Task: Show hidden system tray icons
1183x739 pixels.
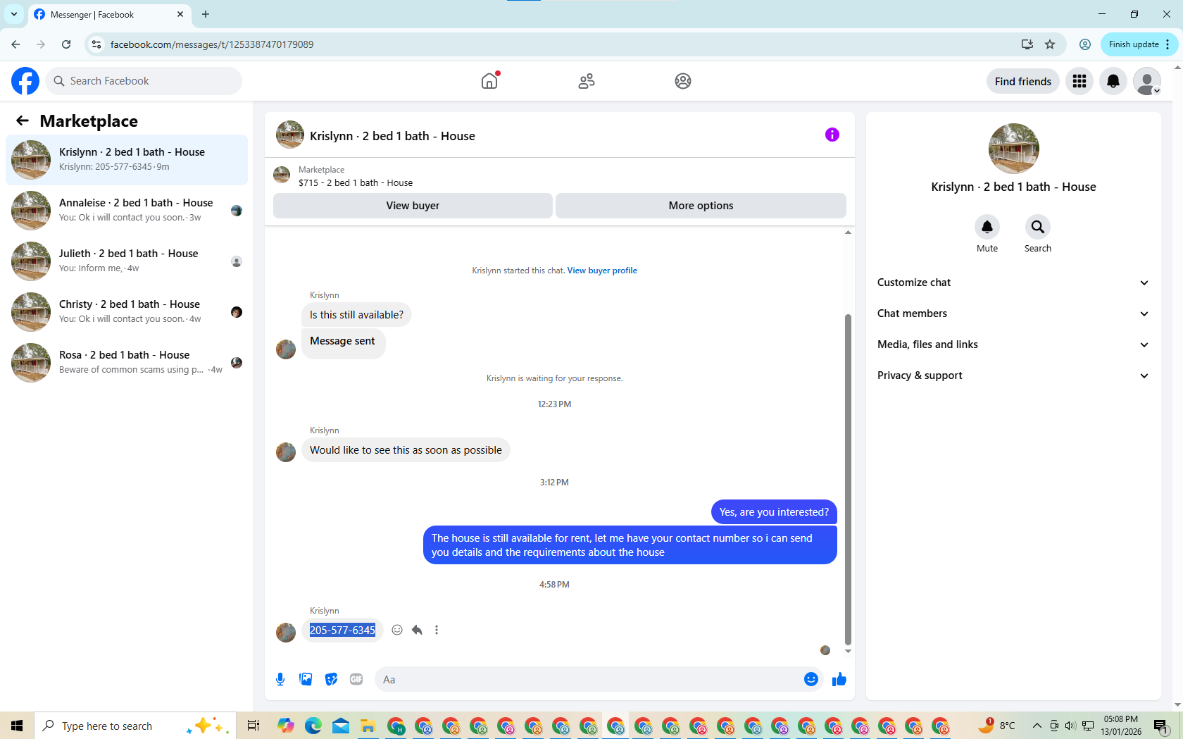Action: coord(1037,726)
